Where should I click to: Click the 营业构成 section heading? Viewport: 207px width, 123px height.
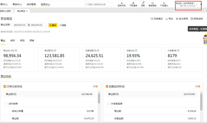point(6,76)
